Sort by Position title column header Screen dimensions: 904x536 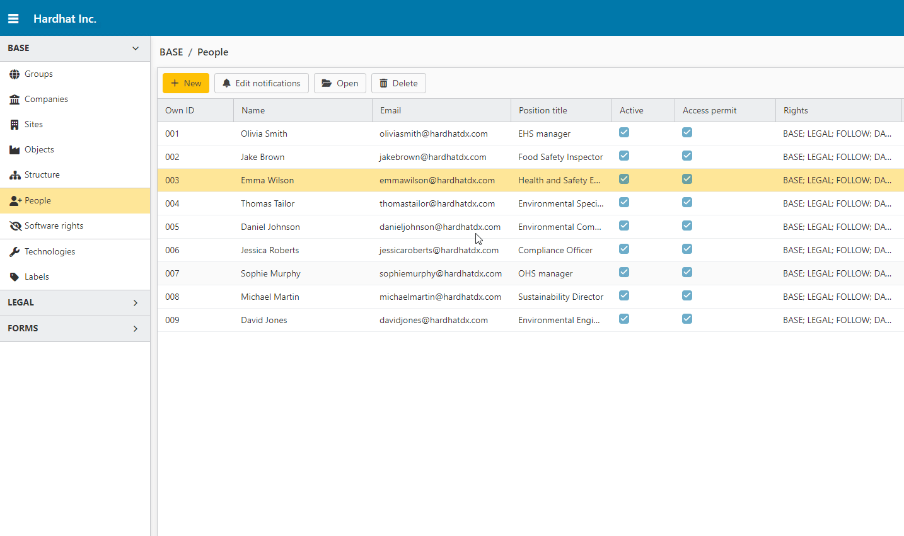pos(561,110)
